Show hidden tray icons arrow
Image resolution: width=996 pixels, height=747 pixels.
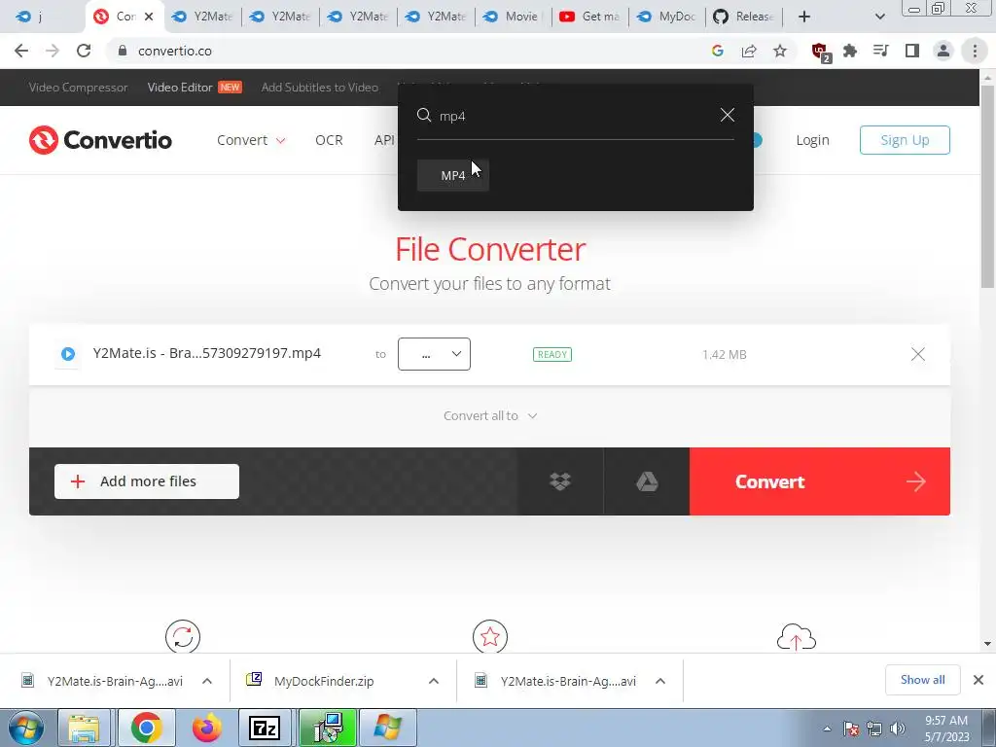point(827,729)
